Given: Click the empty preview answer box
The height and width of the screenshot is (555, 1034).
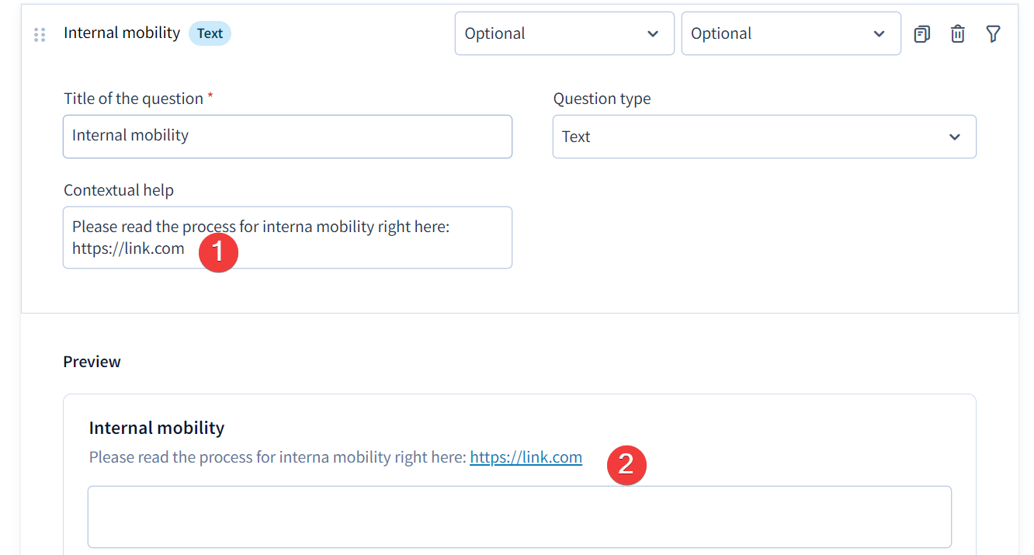Looking at the screenshot, I should point(519,517).
